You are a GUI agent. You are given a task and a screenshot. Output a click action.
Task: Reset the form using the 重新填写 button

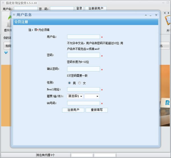(x=97, y=110)
